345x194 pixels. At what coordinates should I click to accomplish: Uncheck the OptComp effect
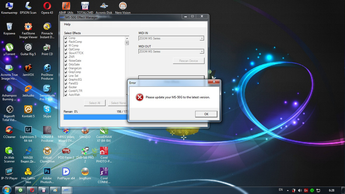pyautogui.click(x=66, y=49)
